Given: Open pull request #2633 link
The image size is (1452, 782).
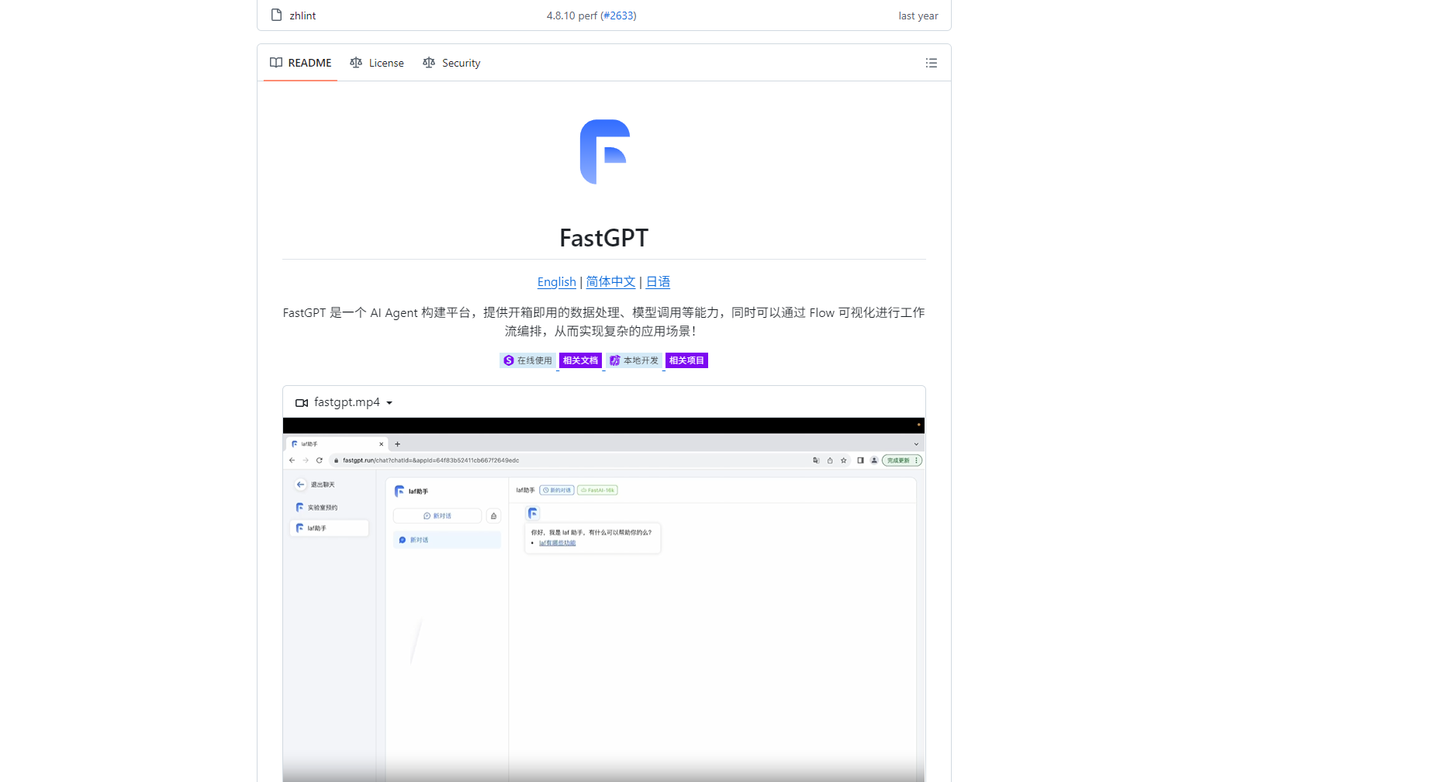Looking at the screenshot, I should tap(619, 16).
